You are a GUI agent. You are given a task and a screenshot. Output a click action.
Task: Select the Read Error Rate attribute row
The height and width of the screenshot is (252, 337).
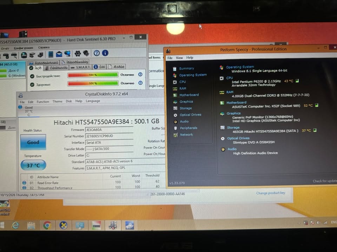pyautogui.click(x=93, y=182)
